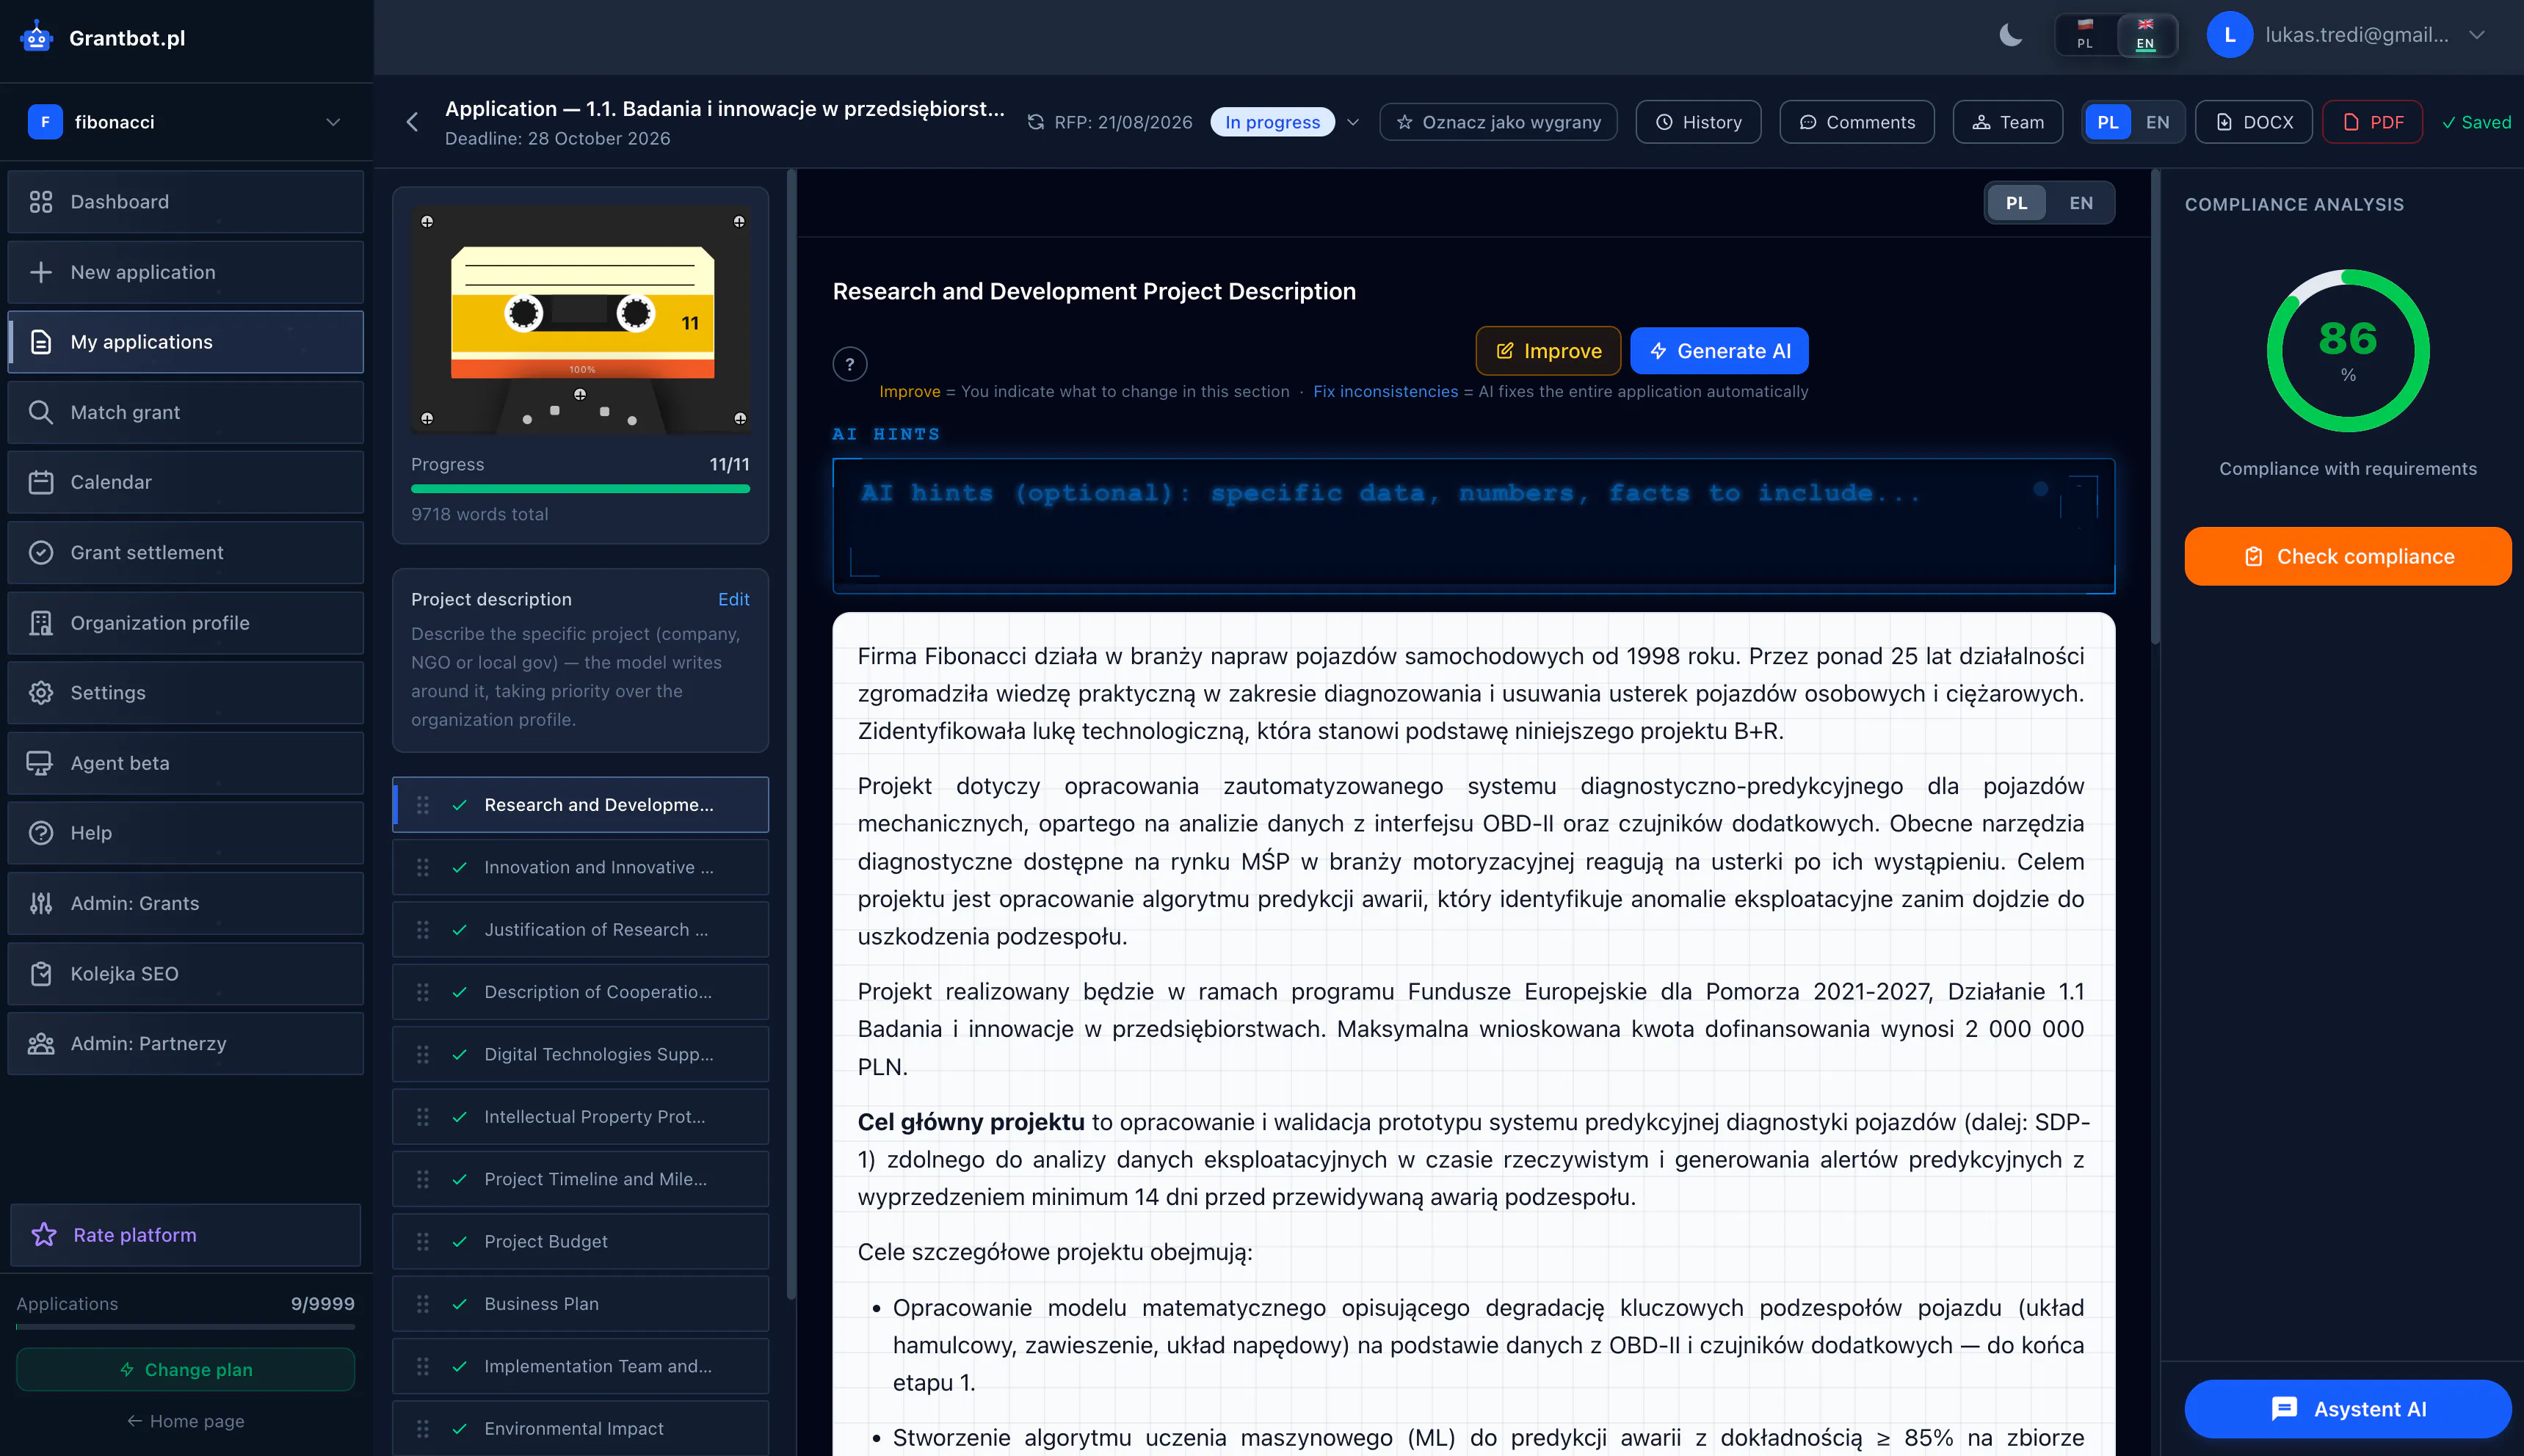Click the Check compliance button
2524x1456 pixels.
(x=2347, y=556)
